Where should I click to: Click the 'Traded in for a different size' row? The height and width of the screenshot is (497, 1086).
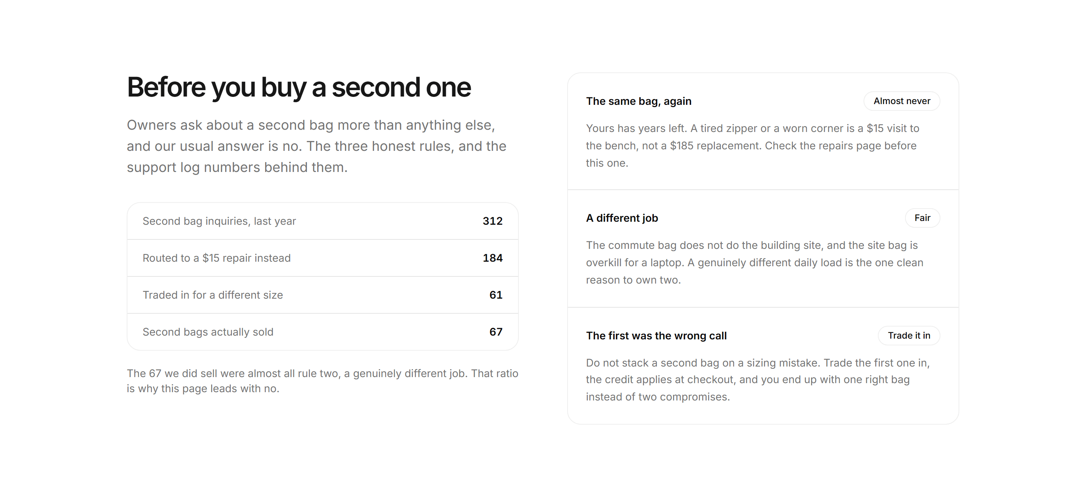[x=322, y=295]
